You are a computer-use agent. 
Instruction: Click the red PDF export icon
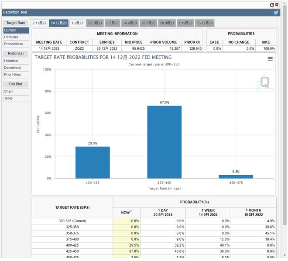(x=277, y=5)
